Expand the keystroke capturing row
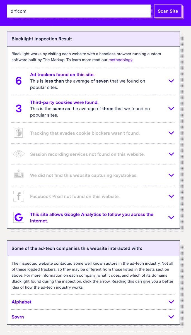The width and height of the screenshot is (191, 335). click(x=171, y=175)
